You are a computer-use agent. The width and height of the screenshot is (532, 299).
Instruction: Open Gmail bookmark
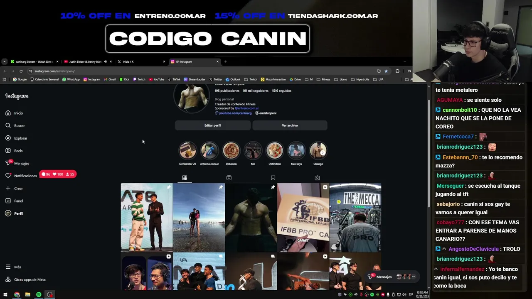tap(110, 79)
